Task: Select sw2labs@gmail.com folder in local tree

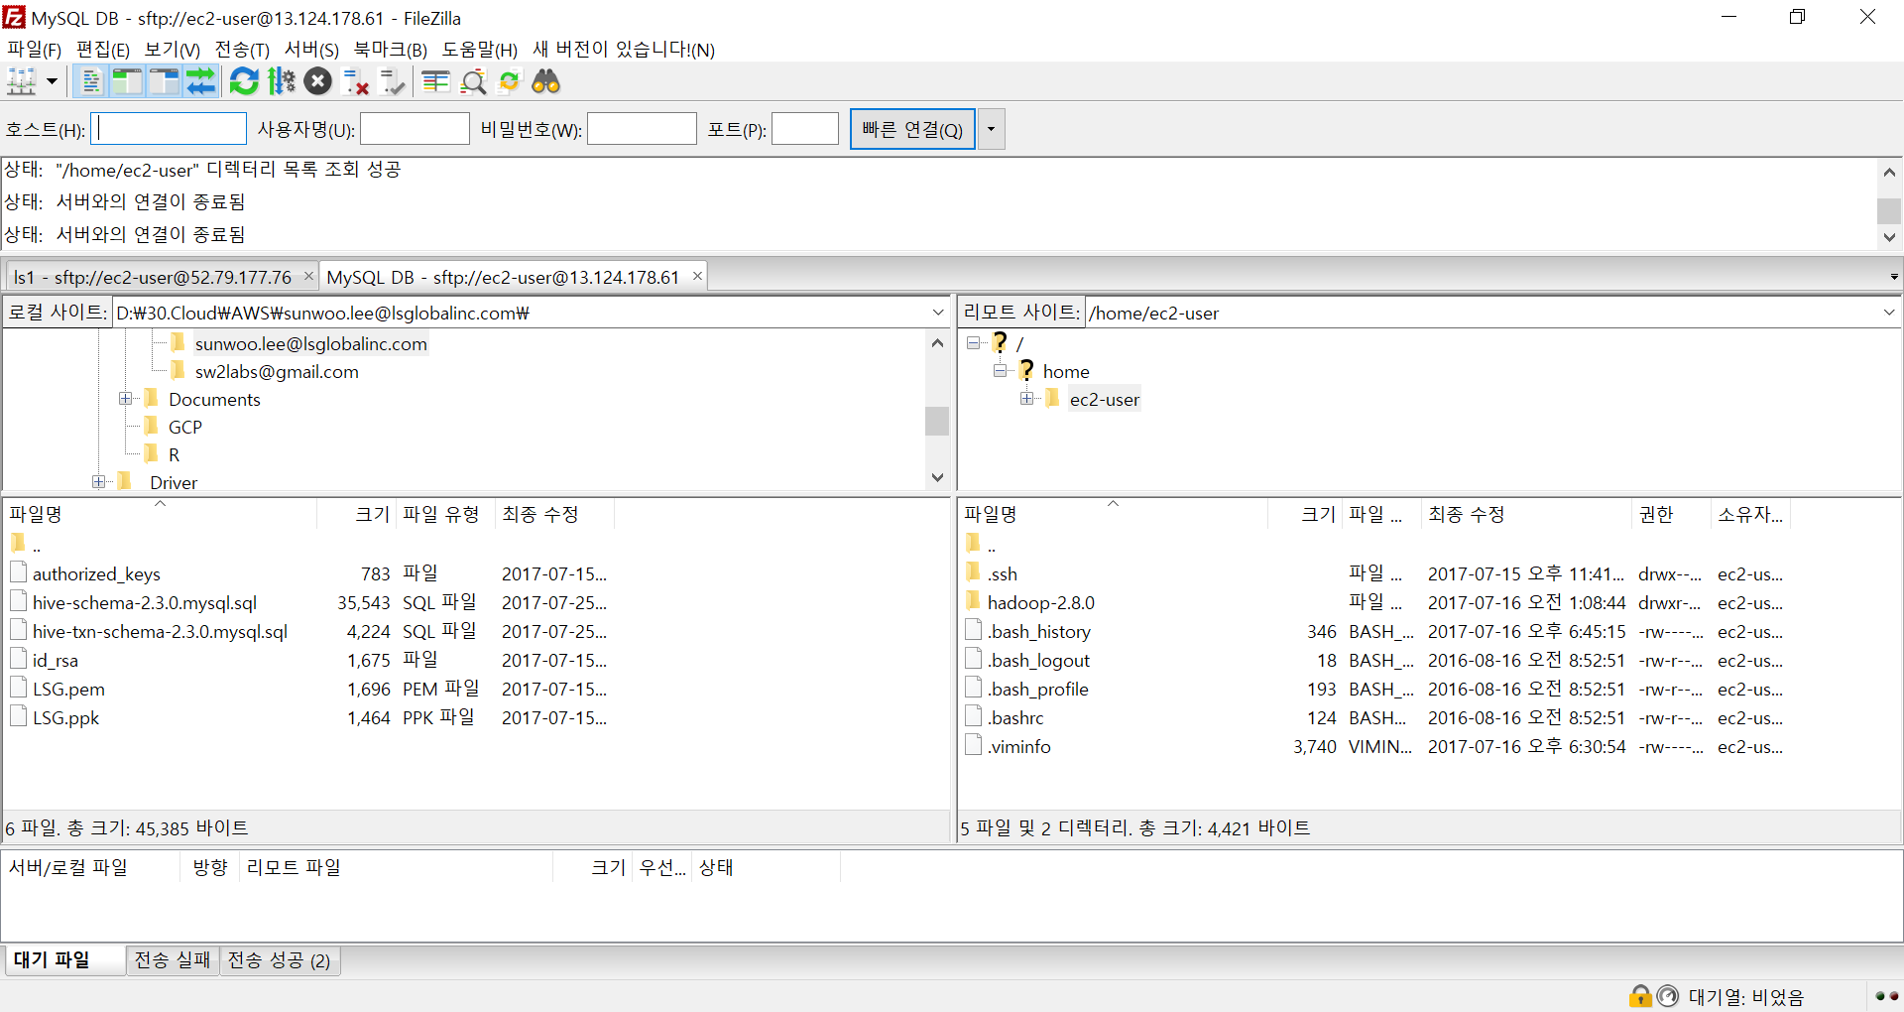Action: point(277,372)
